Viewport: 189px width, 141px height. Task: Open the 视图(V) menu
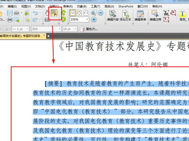tap(26, 6)
